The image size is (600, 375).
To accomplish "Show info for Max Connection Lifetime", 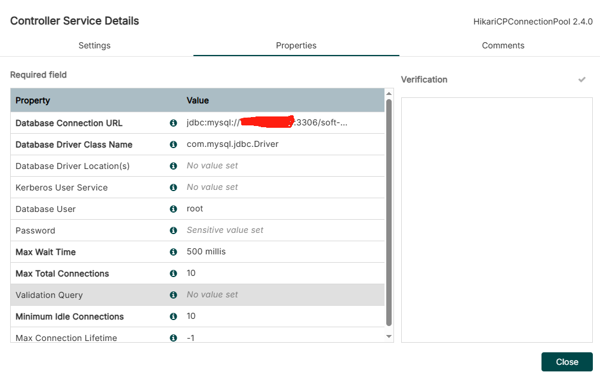I will [x=173, y=338].
